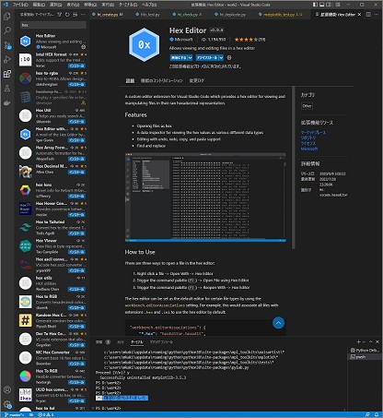Toggle bottom panel layout icon in title bar
Viewport: 383px width, 418px height.
322,5
